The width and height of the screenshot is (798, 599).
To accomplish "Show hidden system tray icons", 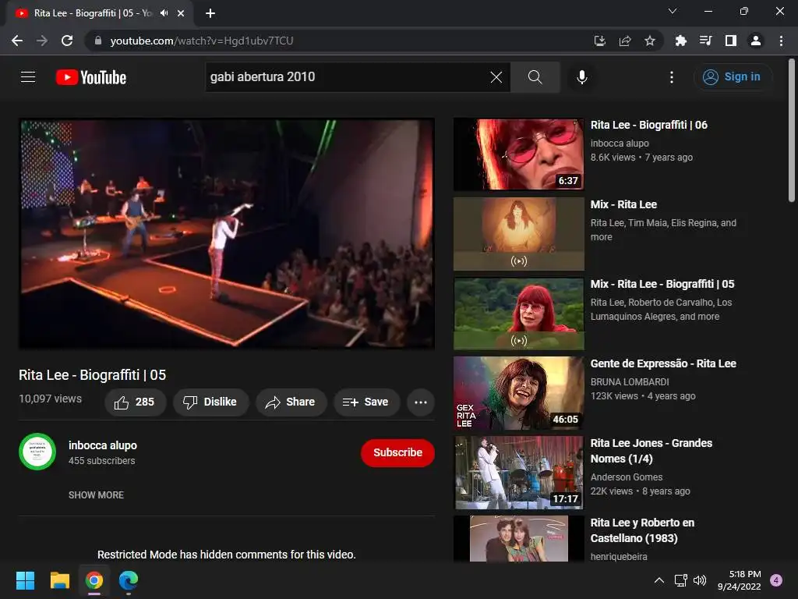I will point(659,580).
